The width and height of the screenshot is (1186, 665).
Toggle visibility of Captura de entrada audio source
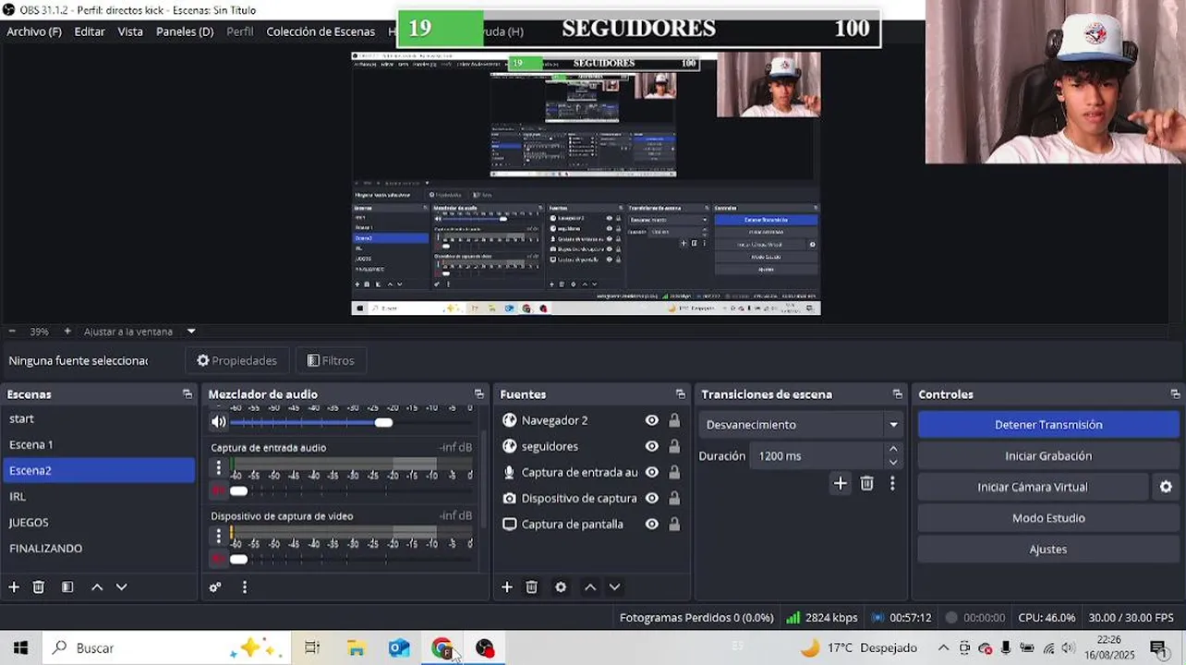(652, 472)
